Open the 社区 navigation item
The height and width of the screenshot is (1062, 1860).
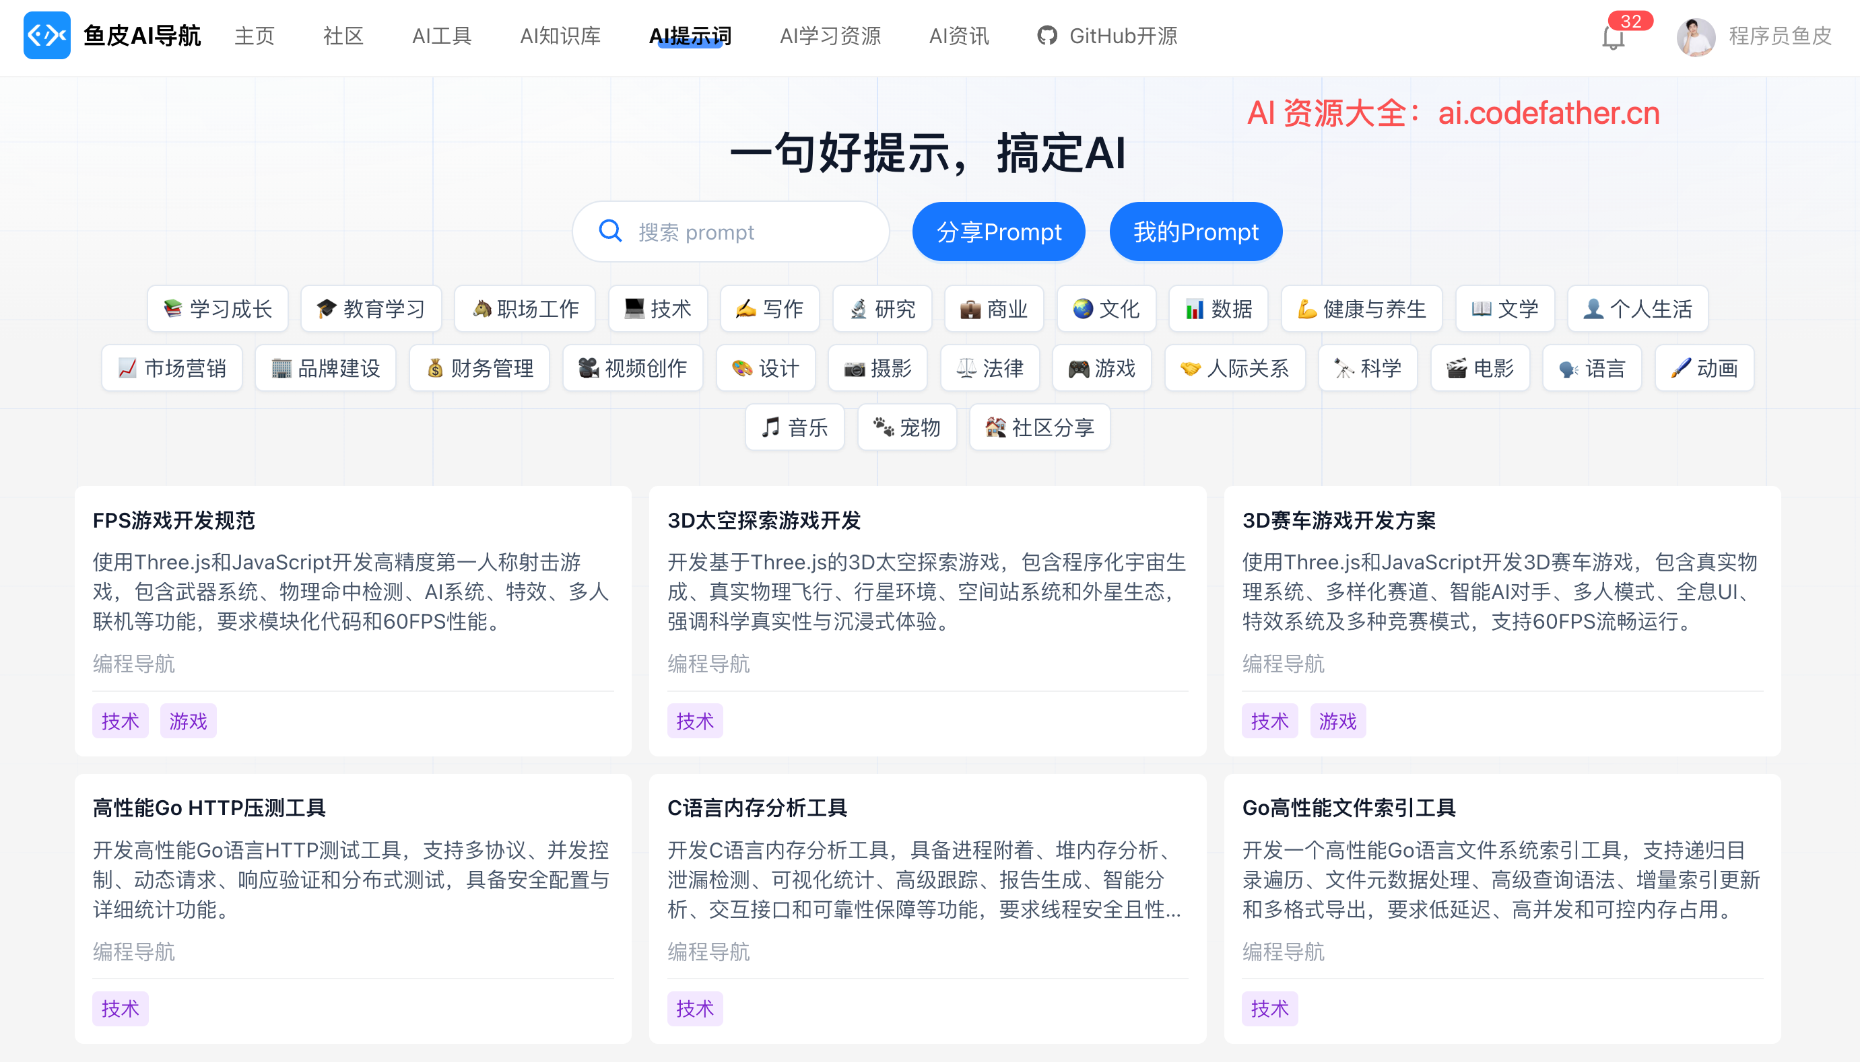tap(343, 36)
